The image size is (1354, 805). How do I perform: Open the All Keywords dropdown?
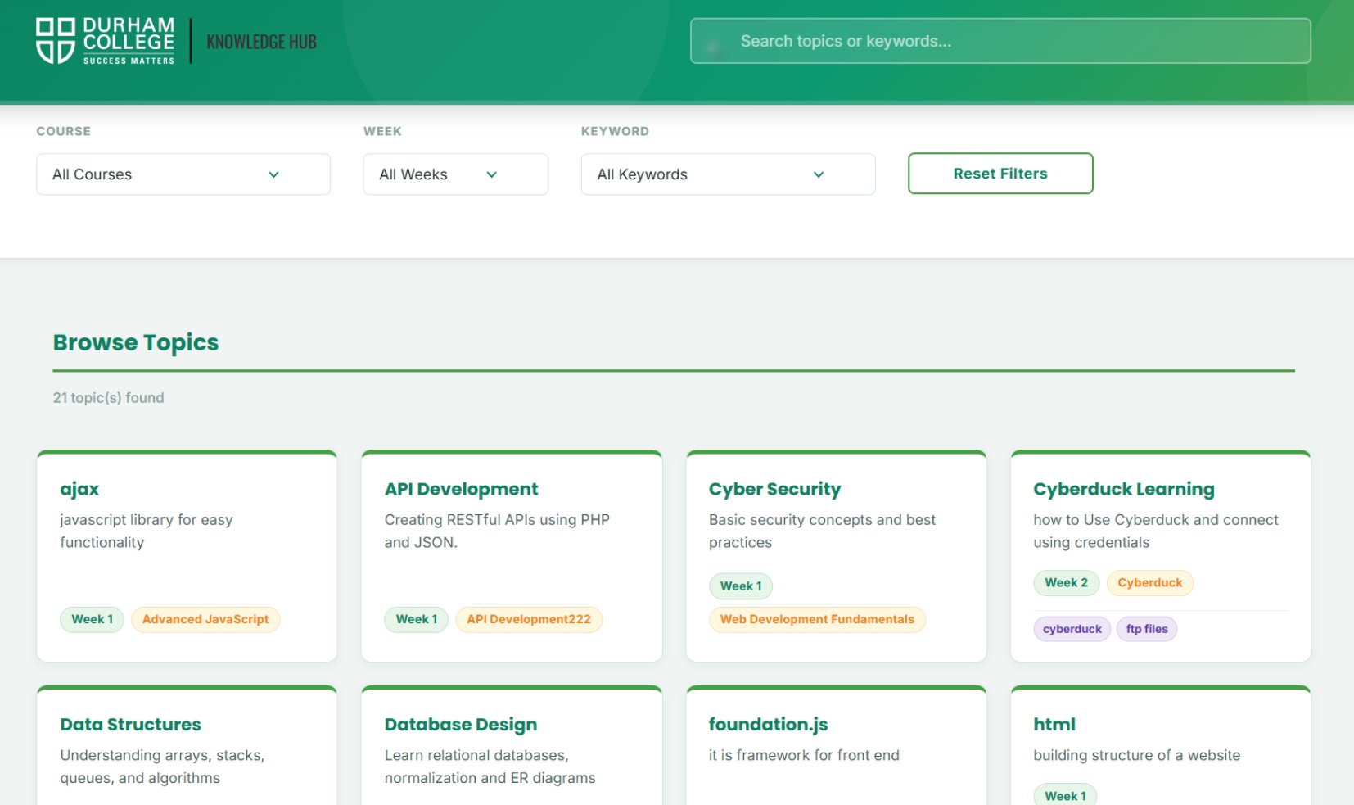728,174
